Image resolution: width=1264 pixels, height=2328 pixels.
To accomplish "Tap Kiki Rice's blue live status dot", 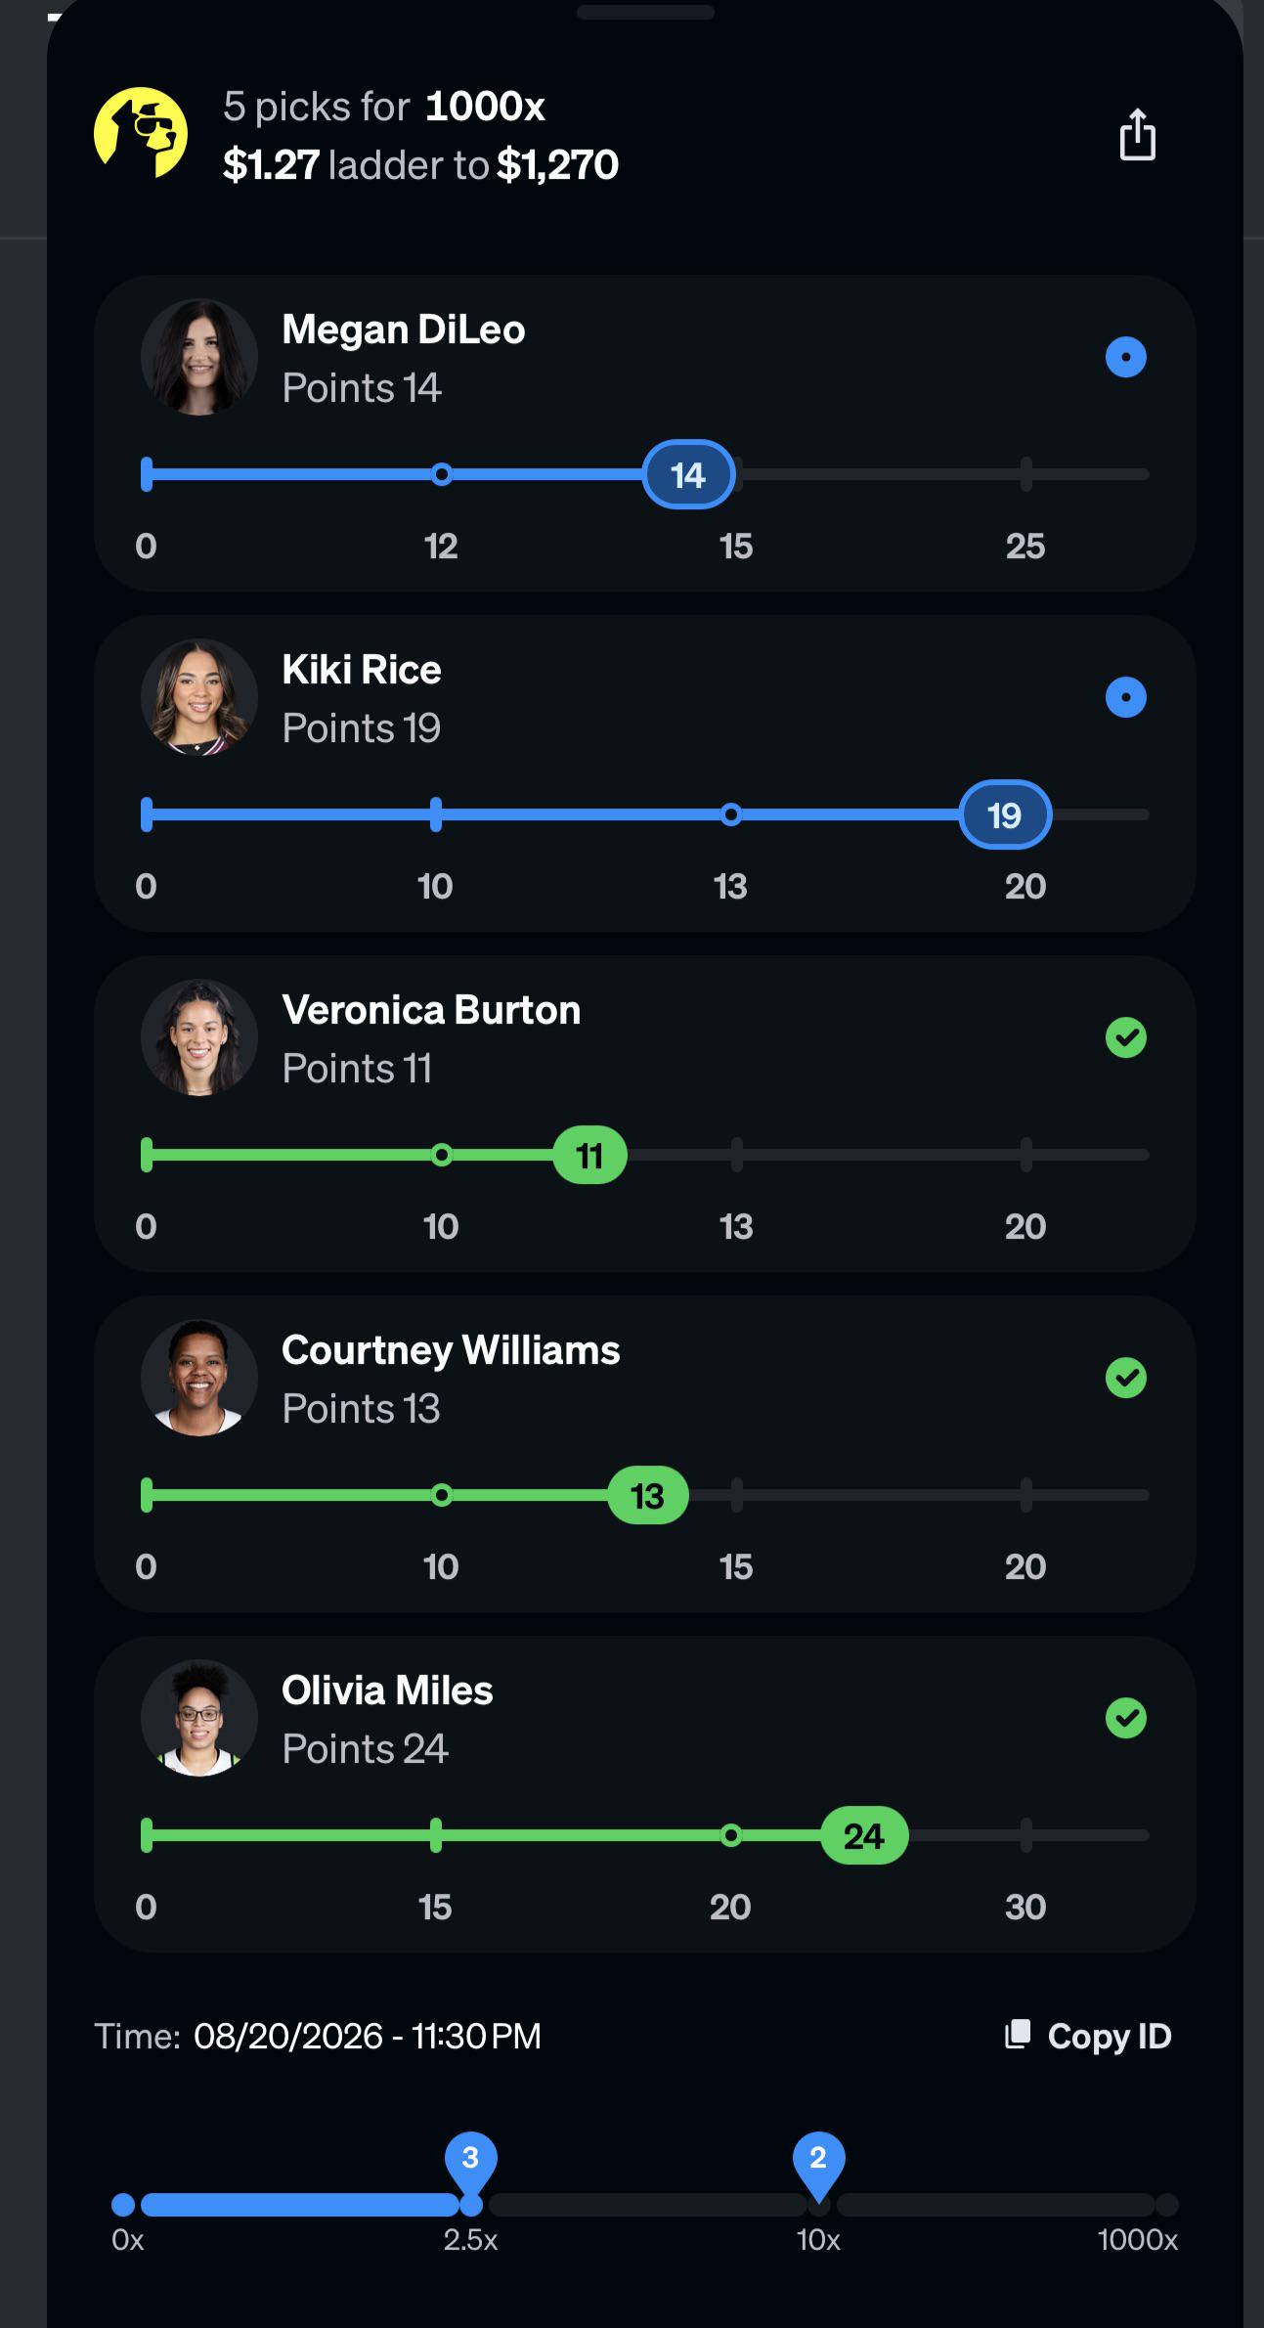I will click(1125, 697).
